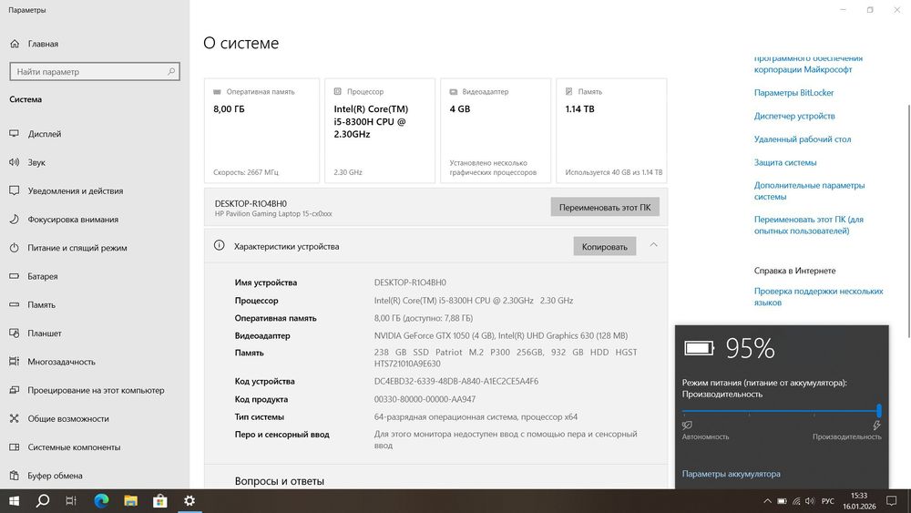This screenshot has width=911, height=513.
Task: Click the Найти параметр search field
Action: (x=95, y=71)
